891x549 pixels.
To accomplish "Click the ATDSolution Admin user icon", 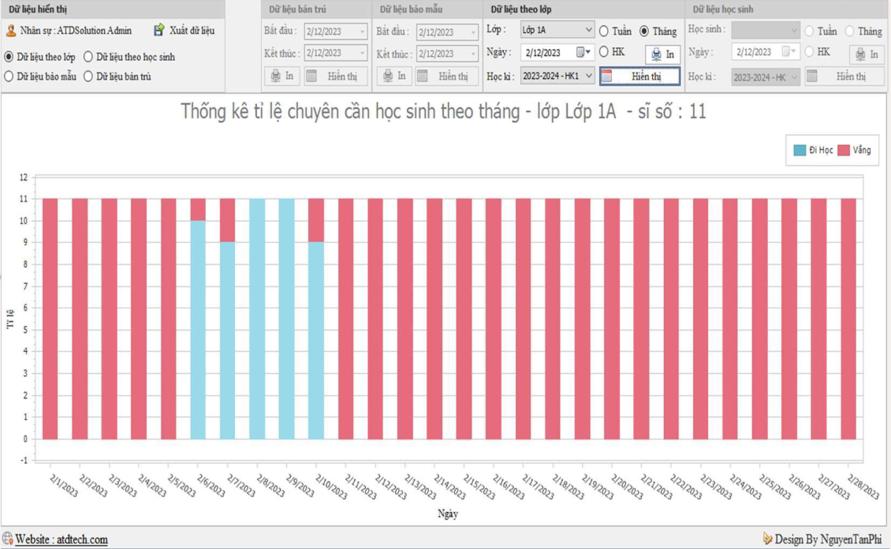I will click(11, 31).
